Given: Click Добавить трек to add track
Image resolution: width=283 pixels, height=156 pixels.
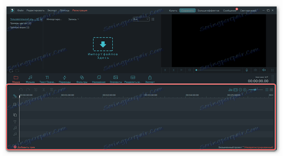Looking at the screenshot, I should point(24,147).
